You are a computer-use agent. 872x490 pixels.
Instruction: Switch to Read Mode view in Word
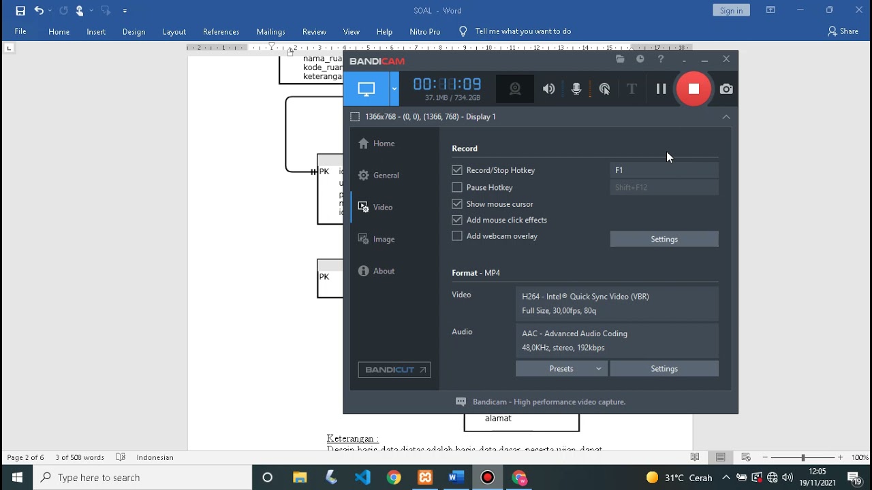pyautogui.click(x=695, y=457)
